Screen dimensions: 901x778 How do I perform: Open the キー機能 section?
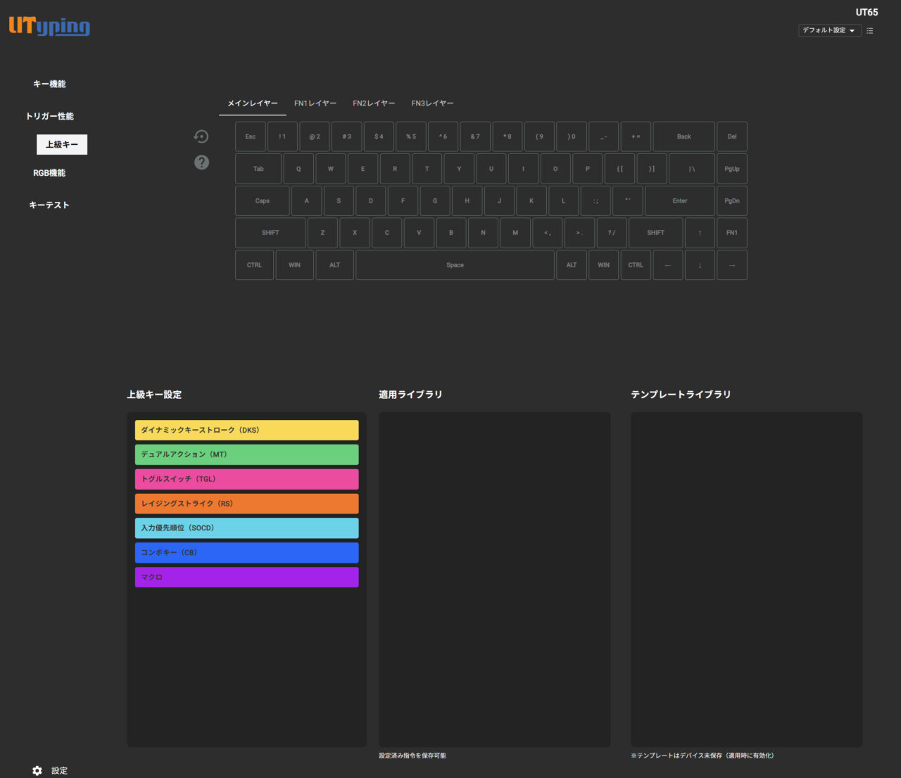click(x=49, y=84)
